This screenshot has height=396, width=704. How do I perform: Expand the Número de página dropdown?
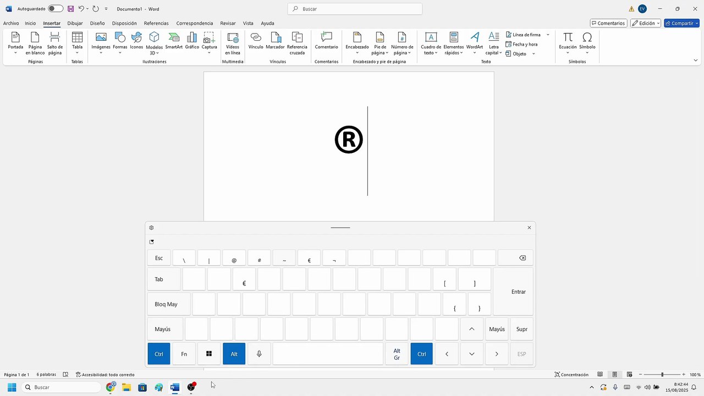click(x=402, y=43)
